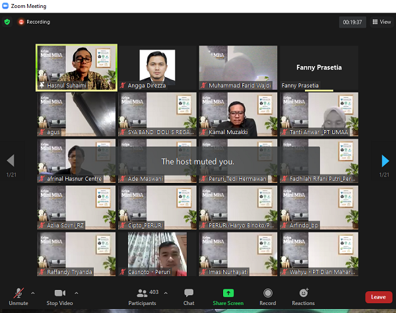
Task: Click muted mic icon on Raffandy Tryanda
Action: pos(42,272)
